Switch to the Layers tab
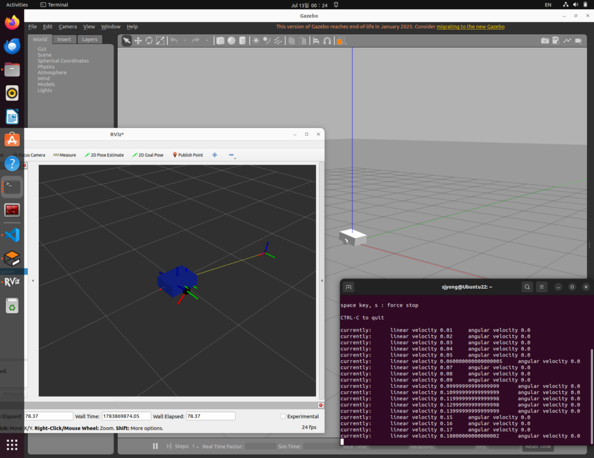594x458 pixels. pyautogui.click(x=90, y=39)
